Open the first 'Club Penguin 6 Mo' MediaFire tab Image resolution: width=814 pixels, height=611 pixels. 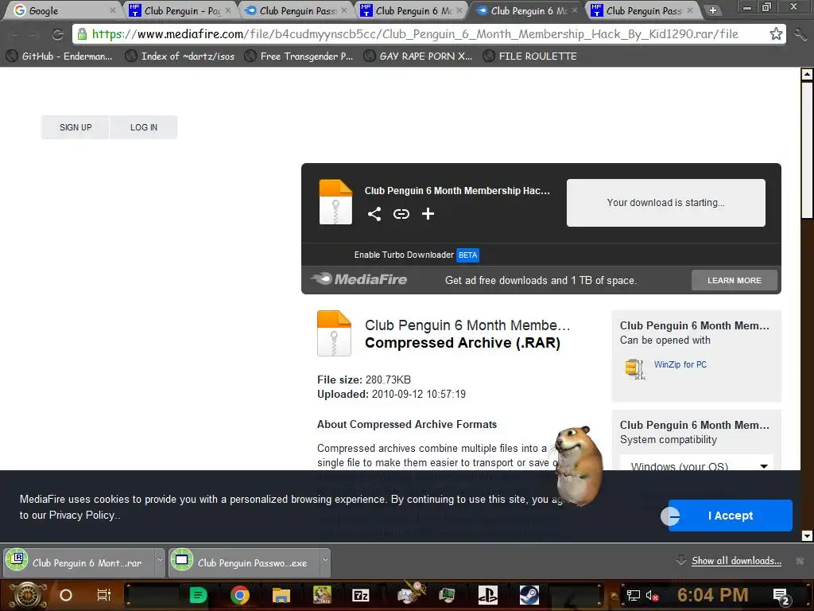411,10
